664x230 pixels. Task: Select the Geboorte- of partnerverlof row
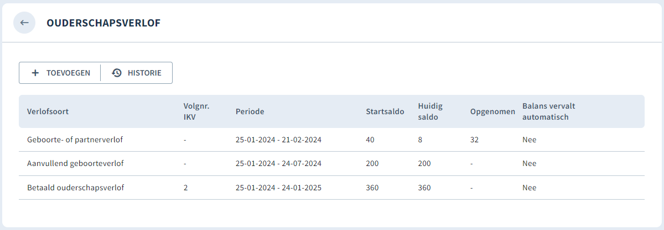[x=331, y=140]
